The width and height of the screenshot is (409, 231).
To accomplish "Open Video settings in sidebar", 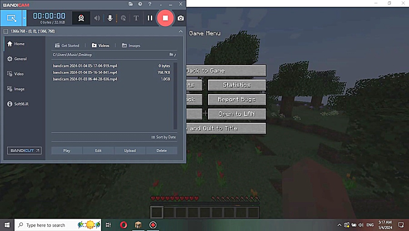I will [15, 74].
